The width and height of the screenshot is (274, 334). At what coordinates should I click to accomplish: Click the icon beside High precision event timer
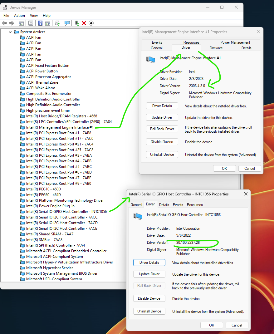[x=22, y=111]
